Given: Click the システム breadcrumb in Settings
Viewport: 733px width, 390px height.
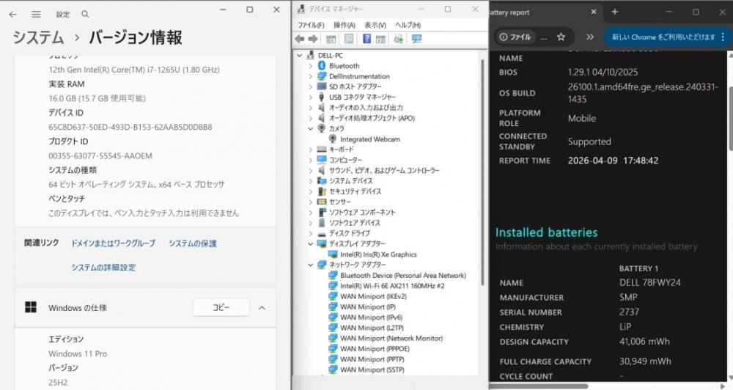Looking at the screenshot, I should 38,37.
